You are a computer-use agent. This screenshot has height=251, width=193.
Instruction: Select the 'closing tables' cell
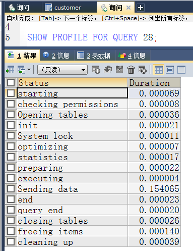coord(73,221)
